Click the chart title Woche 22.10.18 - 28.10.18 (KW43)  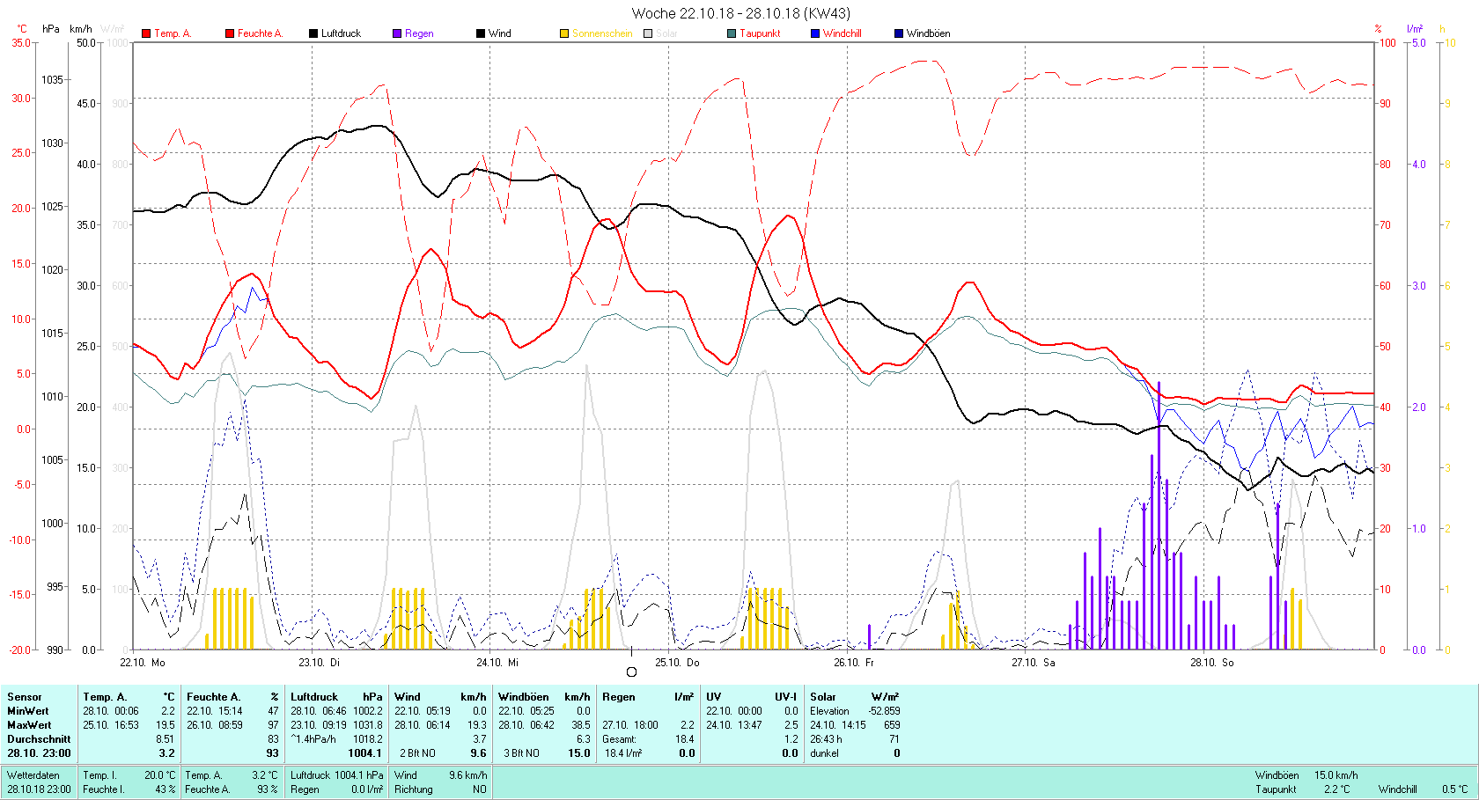pos(741,13)
